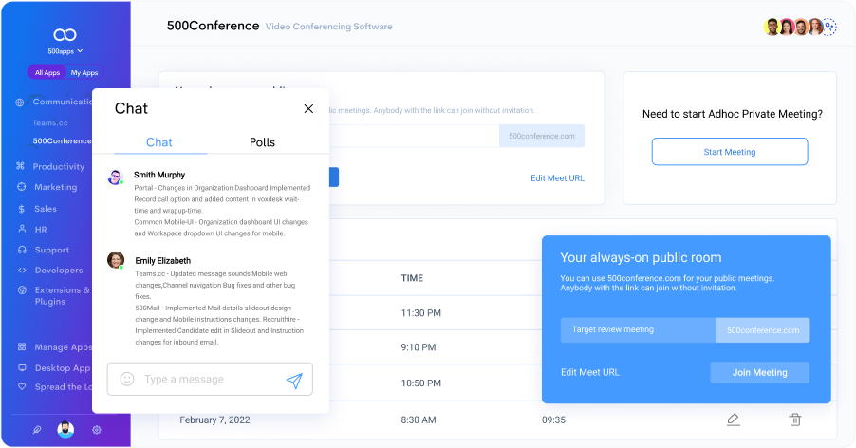Open the Sales section in sidebar
856x448 pixels.
coord(45,208)
